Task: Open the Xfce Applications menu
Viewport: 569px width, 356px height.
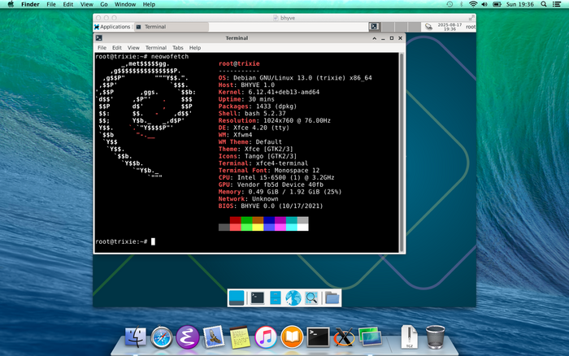Action: pos(112,27)
